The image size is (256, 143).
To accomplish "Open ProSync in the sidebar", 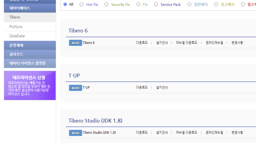I will 30,27.
